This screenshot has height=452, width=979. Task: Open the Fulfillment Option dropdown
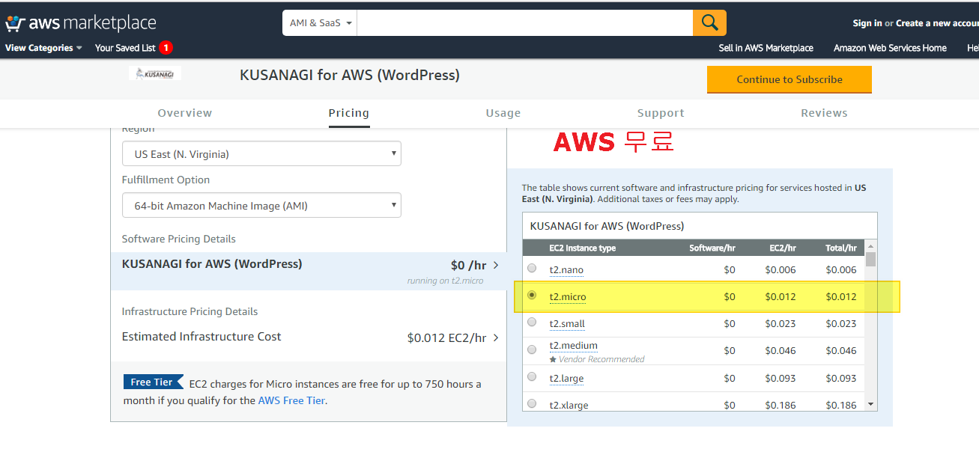[261, 206]
